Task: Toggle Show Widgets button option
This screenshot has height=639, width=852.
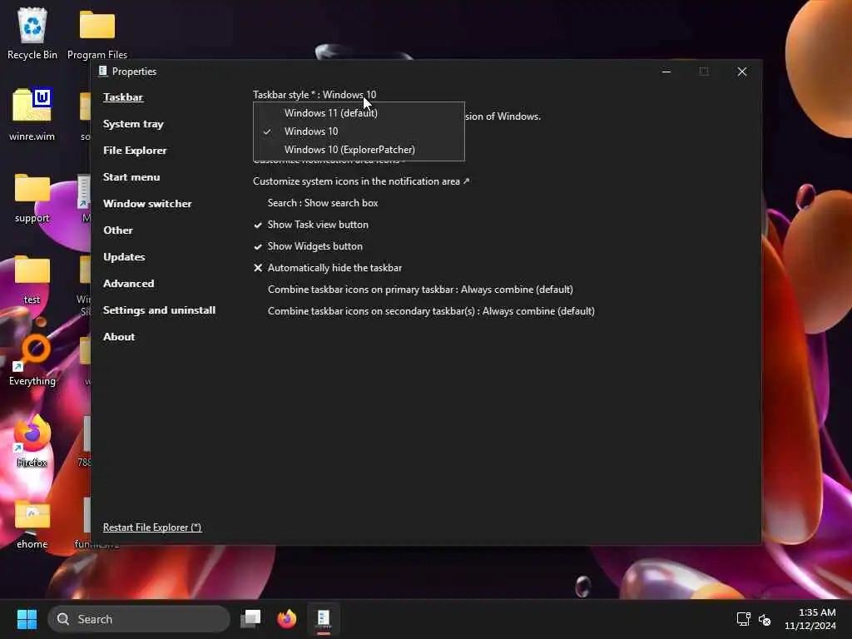Action: [x=308, y=246]
